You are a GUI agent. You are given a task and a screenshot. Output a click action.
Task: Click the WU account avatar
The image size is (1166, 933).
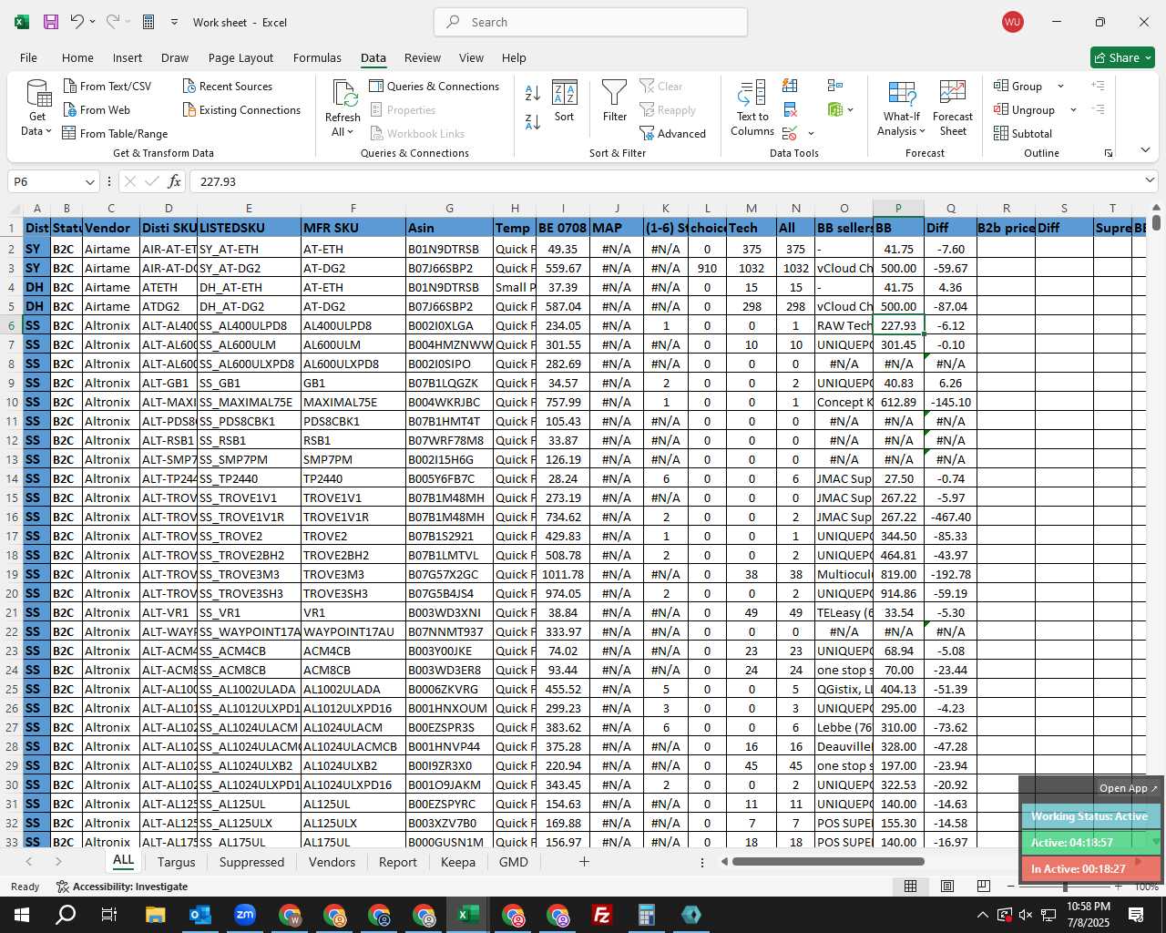point(1012,22)
